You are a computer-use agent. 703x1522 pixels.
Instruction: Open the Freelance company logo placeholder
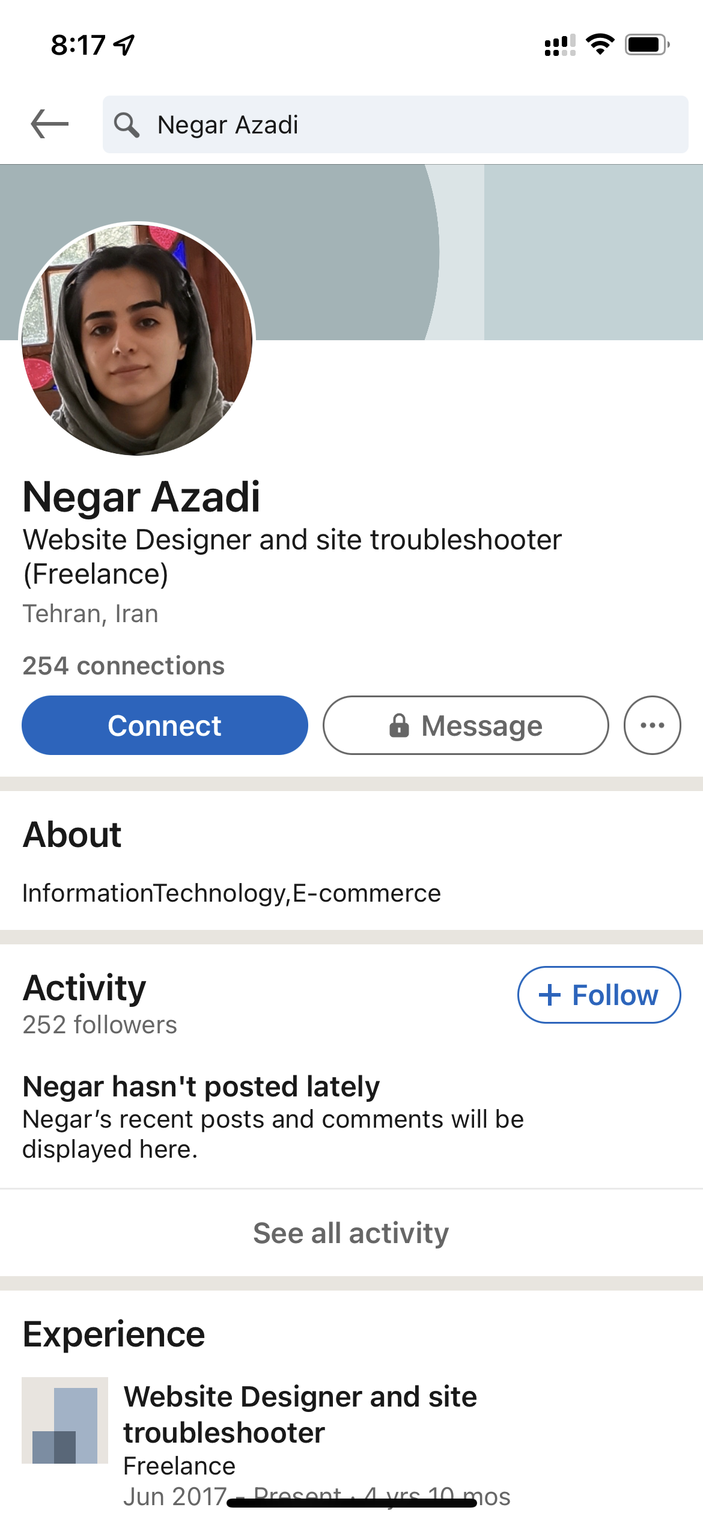pos(65,1420)
